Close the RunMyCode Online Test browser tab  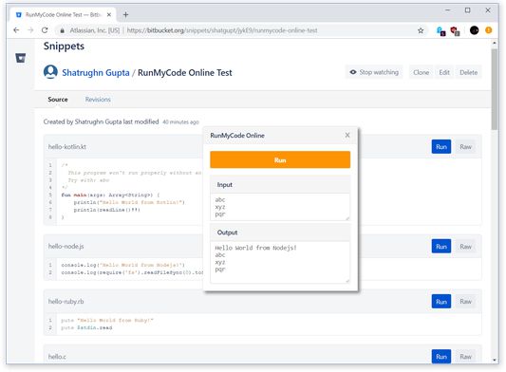coord(109,15)
